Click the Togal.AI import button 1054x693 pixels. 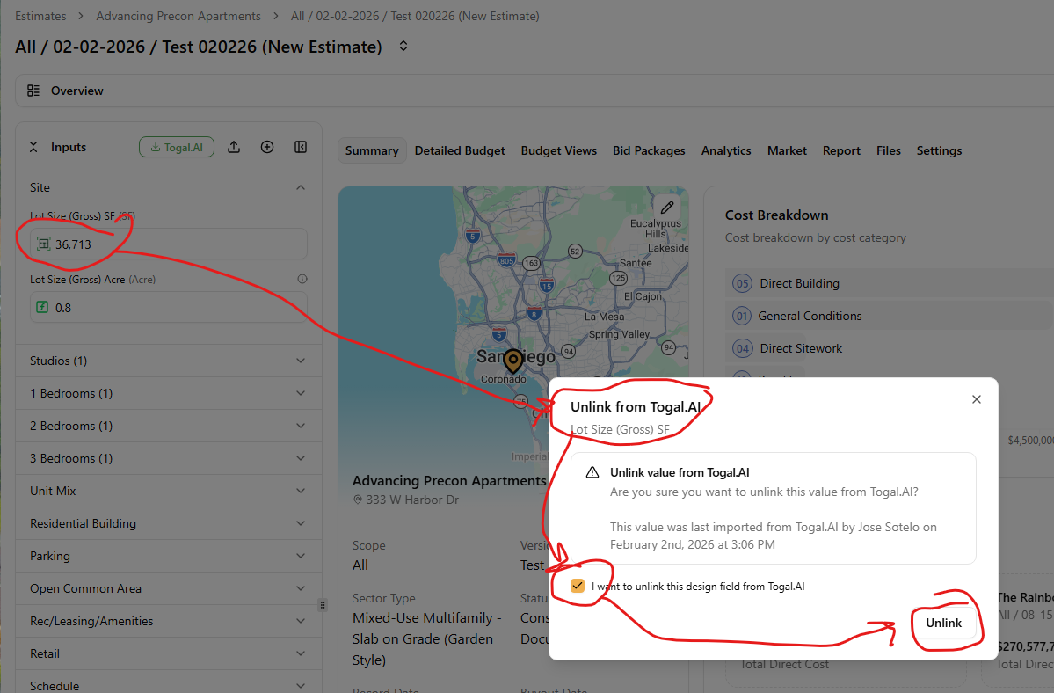pyautogui.click(x=176, y=148)
